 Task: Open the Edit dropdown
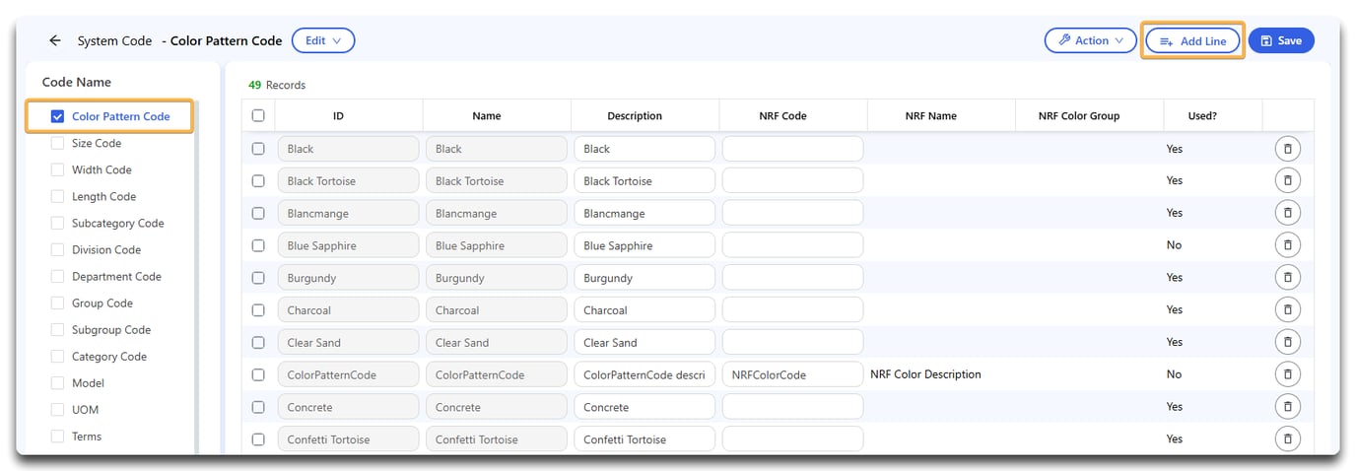point(322,41)
